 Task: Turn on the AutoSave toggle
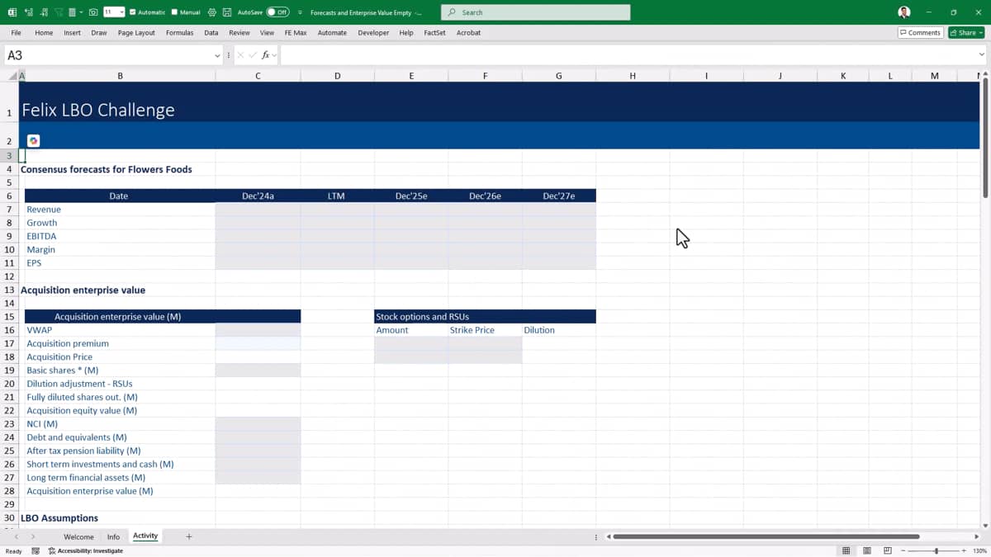coord(277,12)
